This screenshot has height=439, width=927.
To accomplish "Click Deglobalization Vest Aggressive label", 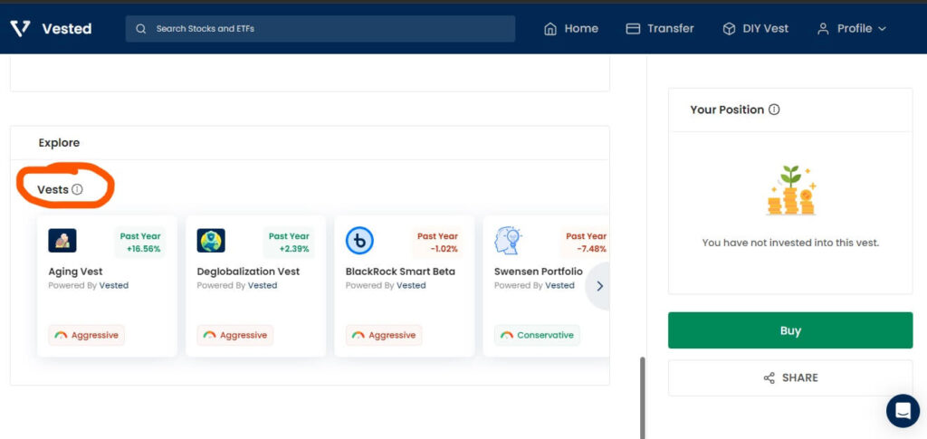I will pyautogui.click(x=244, y=335).
